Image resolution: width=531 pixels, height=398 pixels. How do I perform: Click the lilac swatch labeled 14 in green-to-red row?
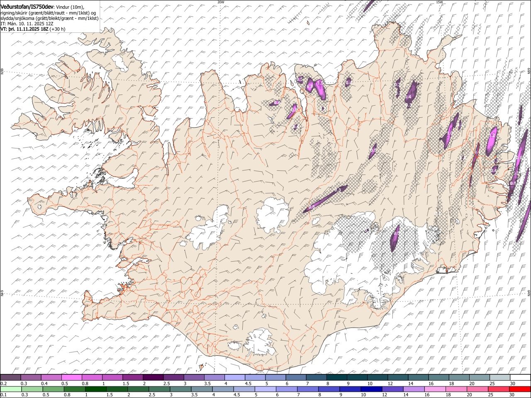coord(414,389)
